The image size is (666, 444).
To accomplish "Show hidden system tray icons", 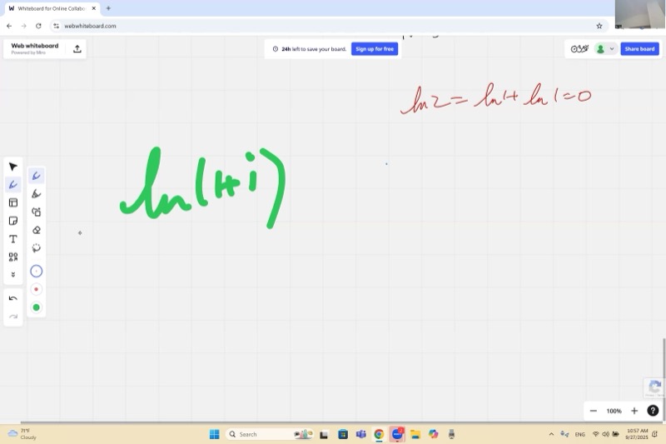I will click(550, 434).
